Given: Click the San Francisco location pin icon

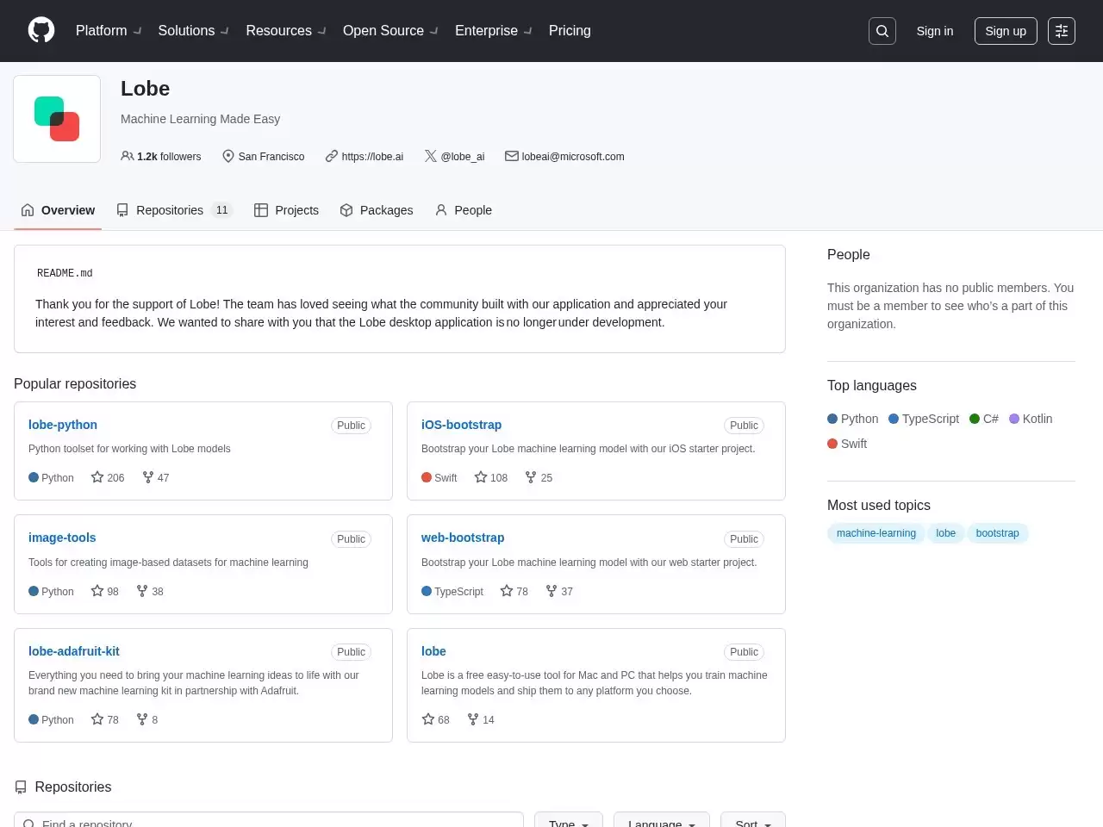Looking at the screenshot, I should tap(228, 156).
